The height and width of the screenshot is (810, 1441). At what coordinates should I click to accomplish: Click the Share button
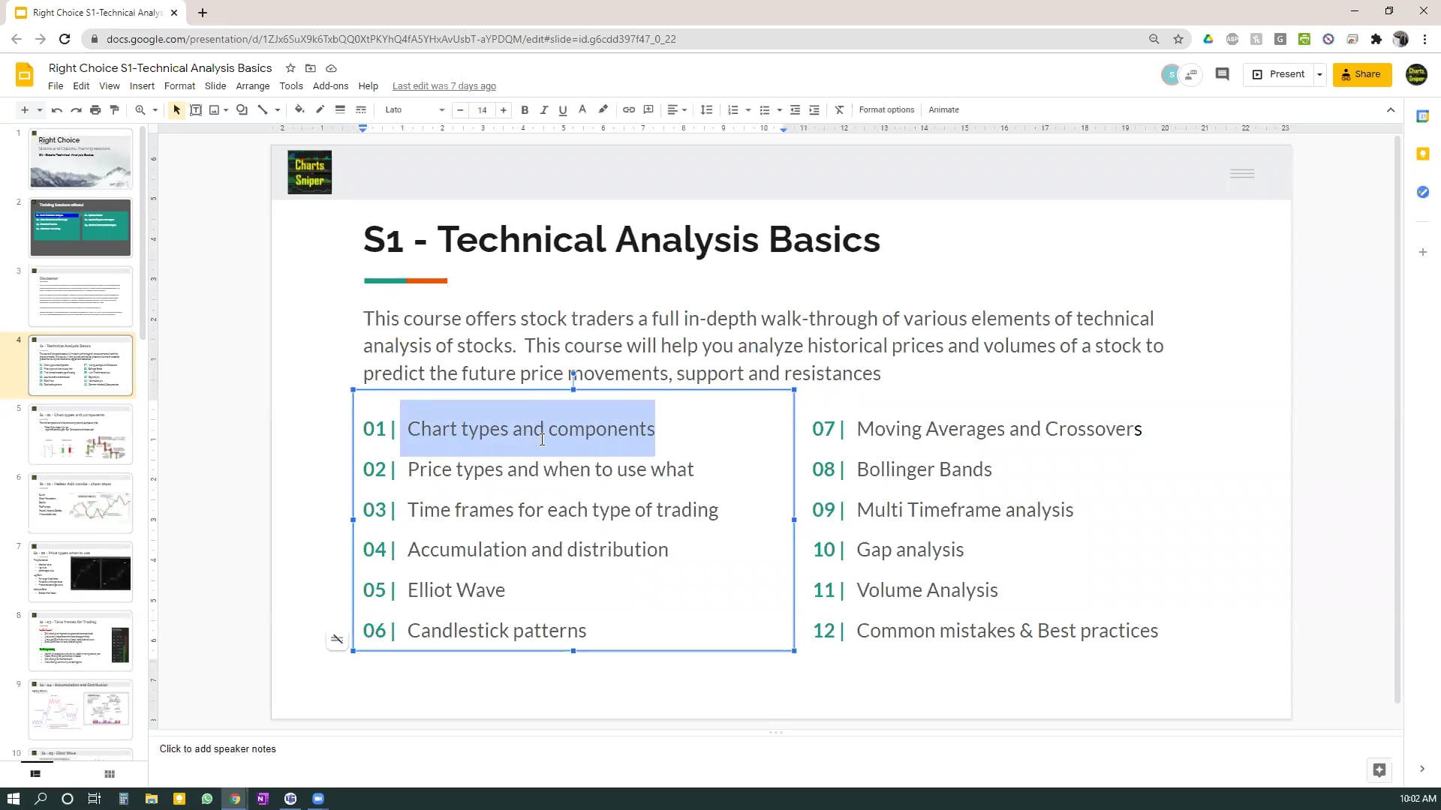click(x=1361, y=74)
